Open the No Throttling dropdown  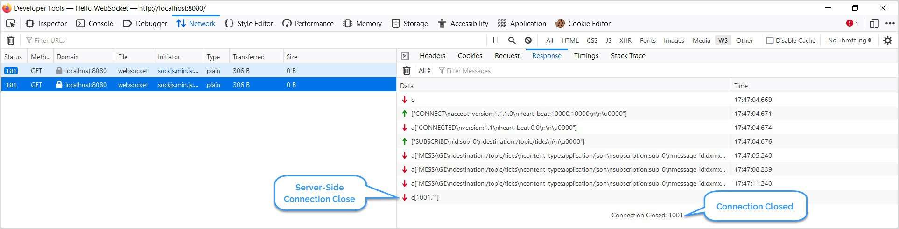[850, 40]
